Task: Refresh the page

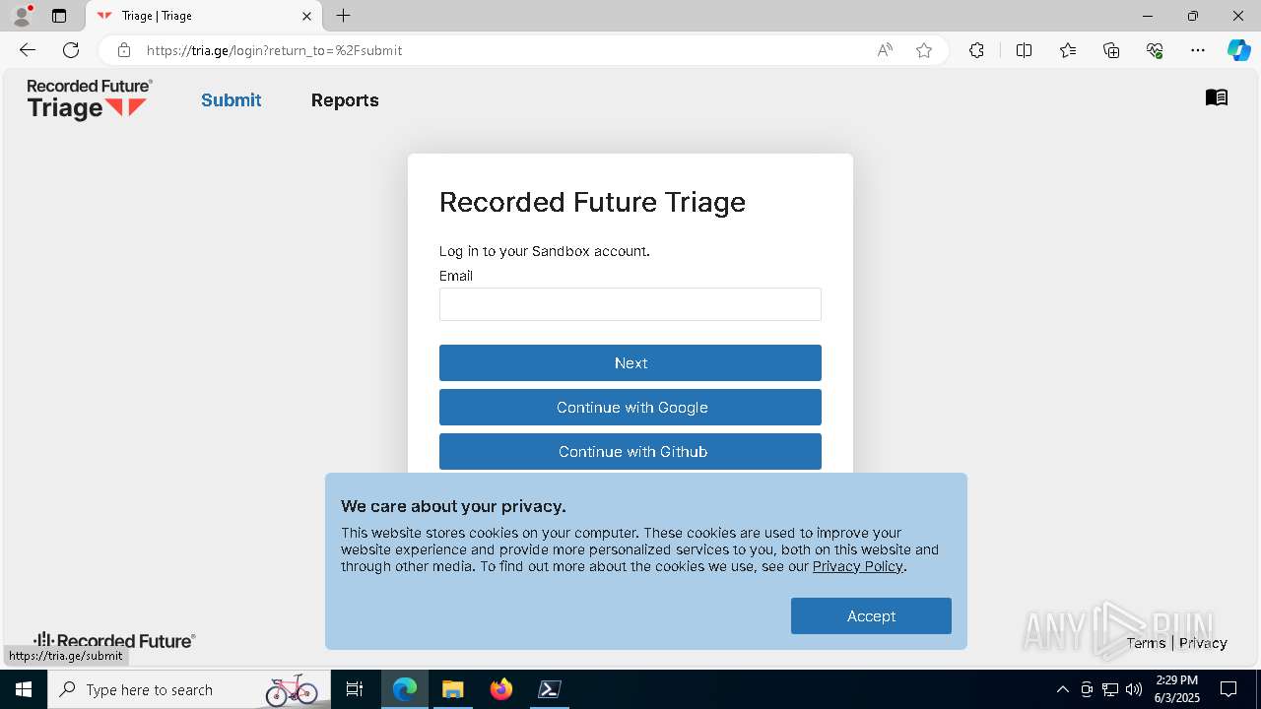Action: point(71,50)
